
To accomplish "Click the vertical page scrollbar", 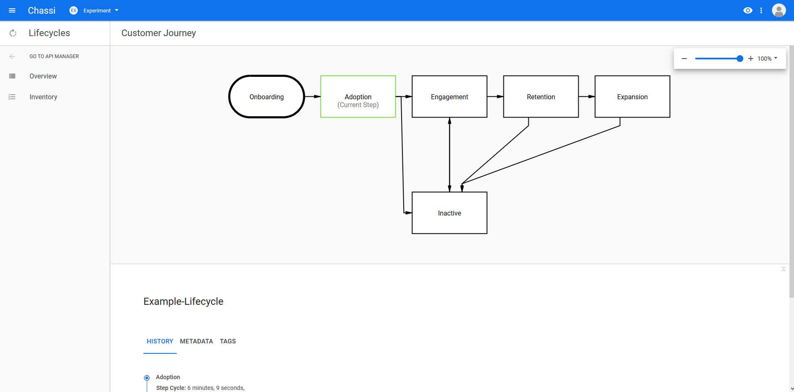I will (792, 171).
